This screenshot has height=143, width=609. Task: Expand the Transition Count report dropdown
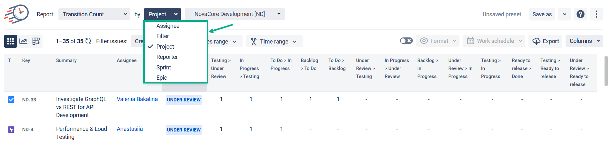coord(94,14)
